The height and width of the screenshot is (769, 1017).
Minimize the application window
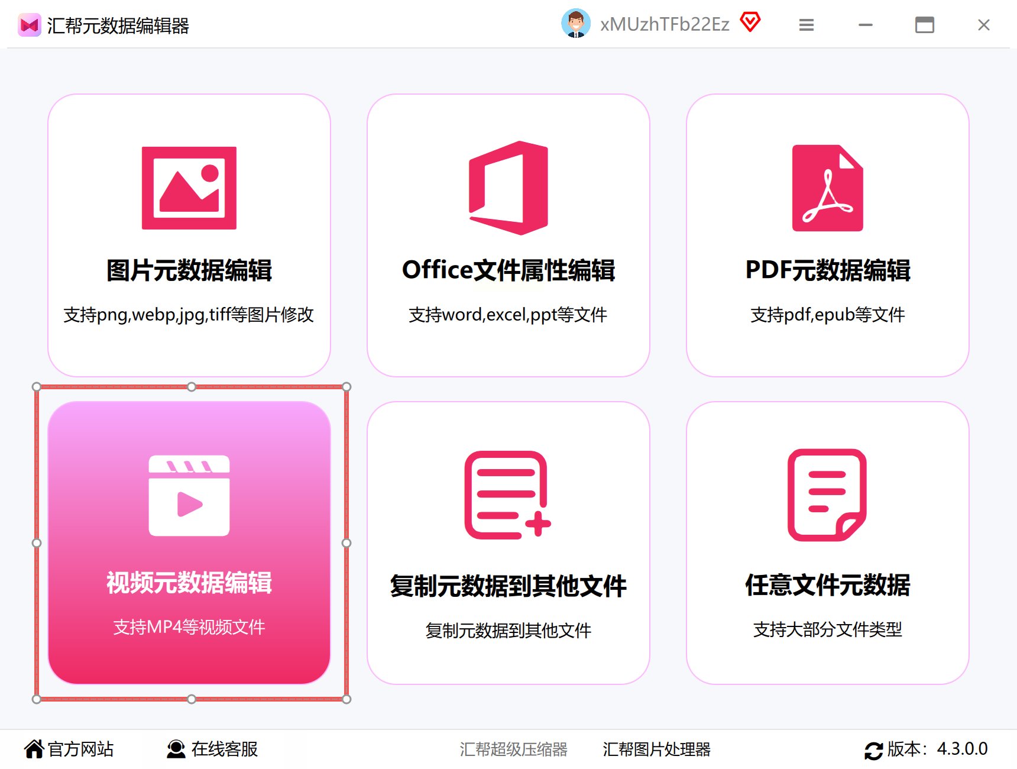866,25
